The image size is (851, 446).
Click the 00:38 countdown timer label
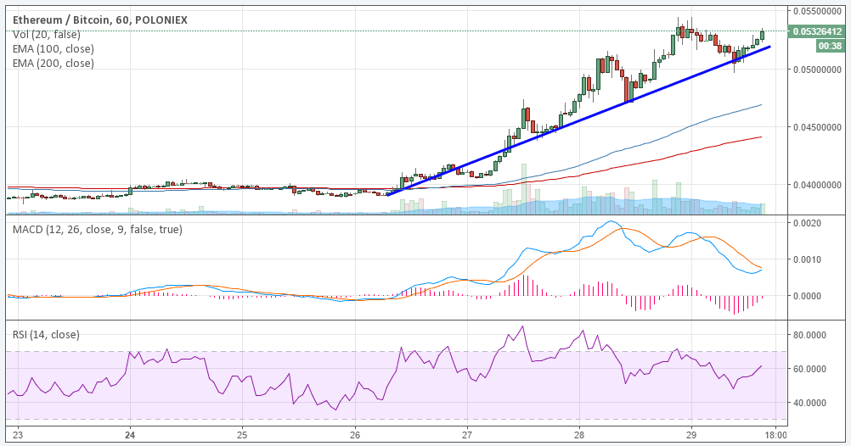830,46
